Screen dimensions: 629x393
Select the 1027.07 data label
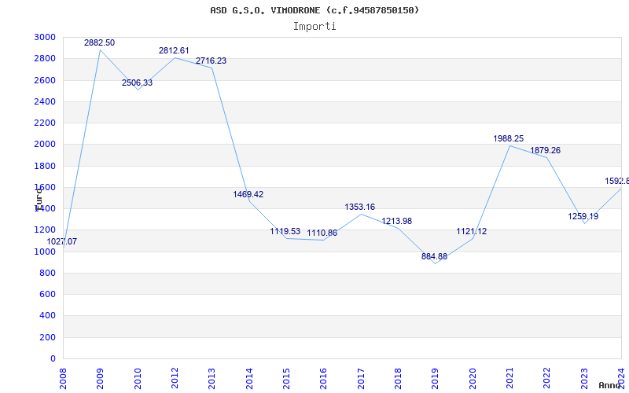[x=62, y=242]
